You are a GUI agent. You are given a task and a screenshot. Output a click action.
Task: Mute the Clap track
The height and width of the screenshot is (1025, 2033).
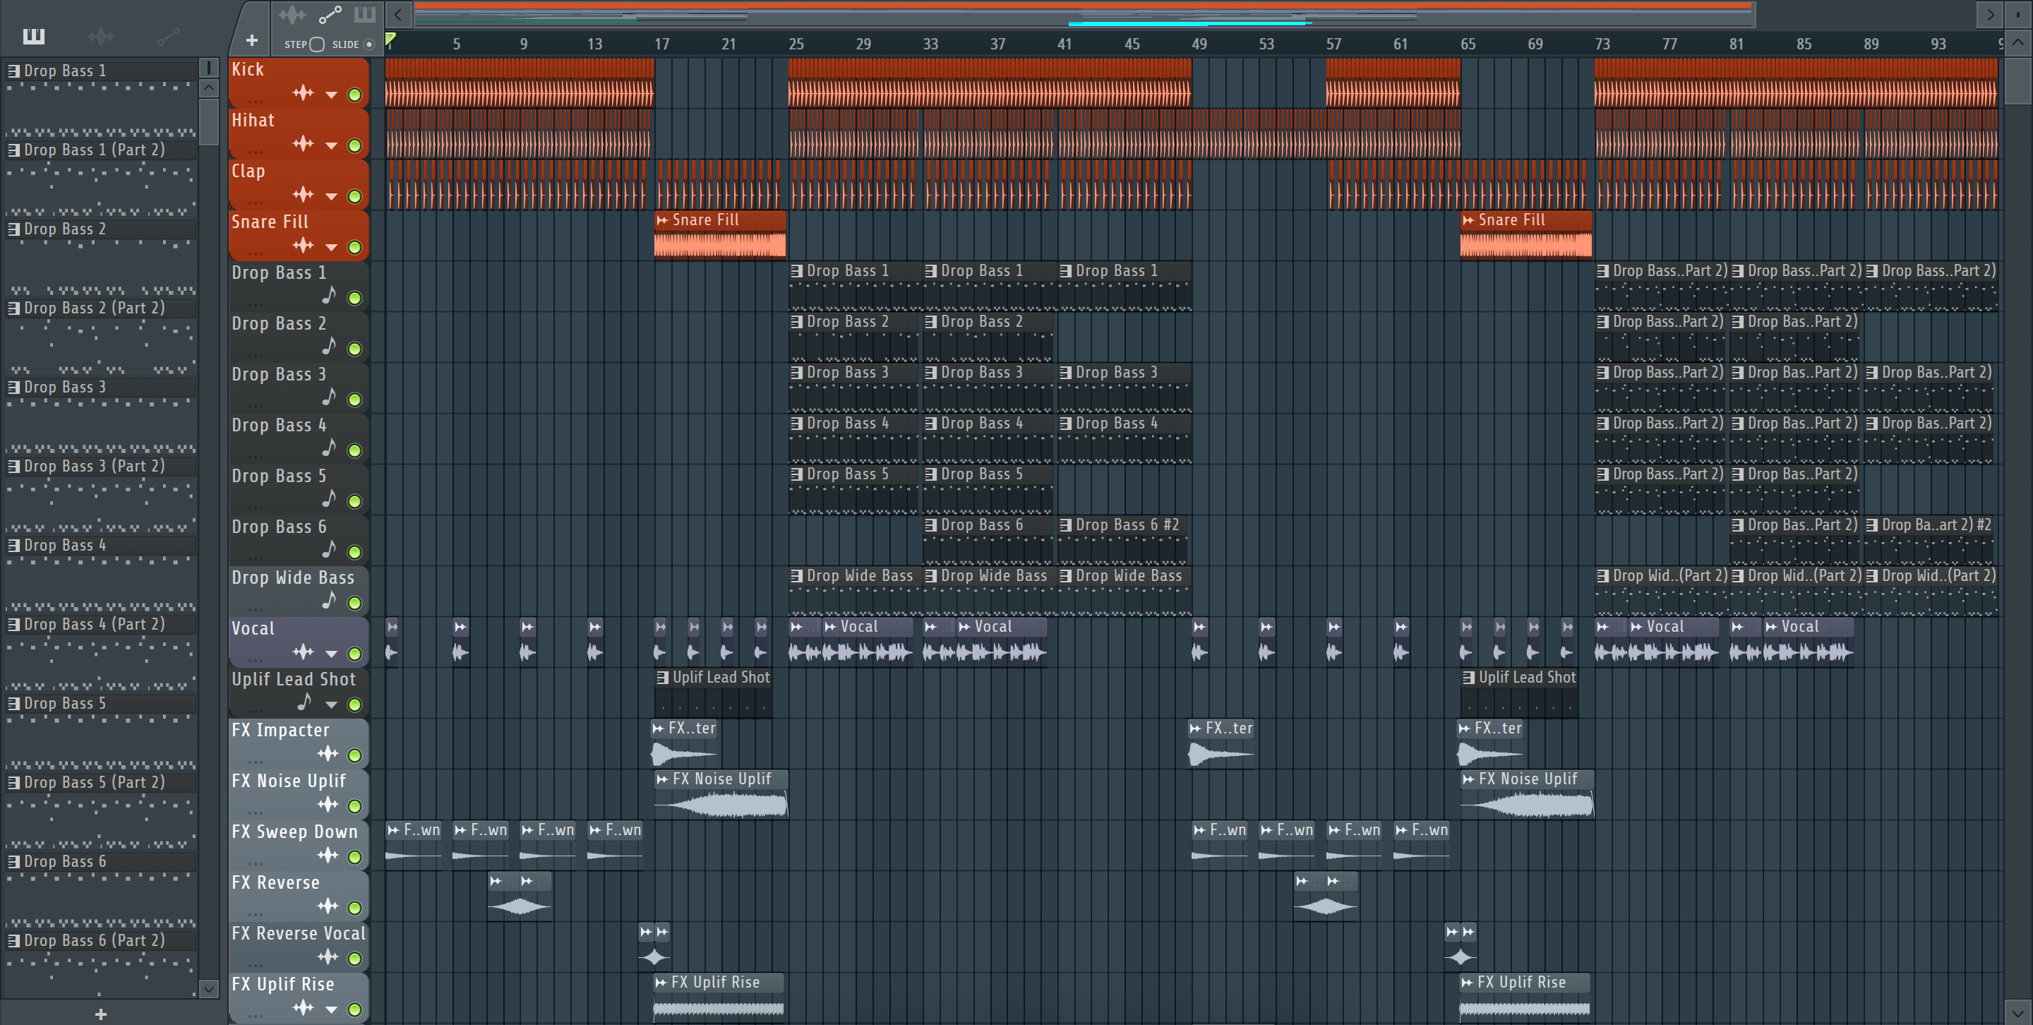[355, 196]
